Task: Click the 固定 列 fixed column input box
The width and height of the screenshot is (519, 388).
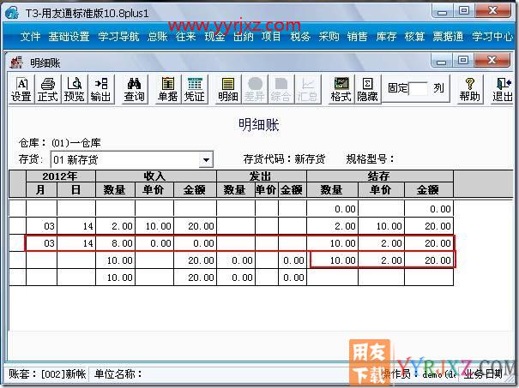Action: click(x=419, y=88)
